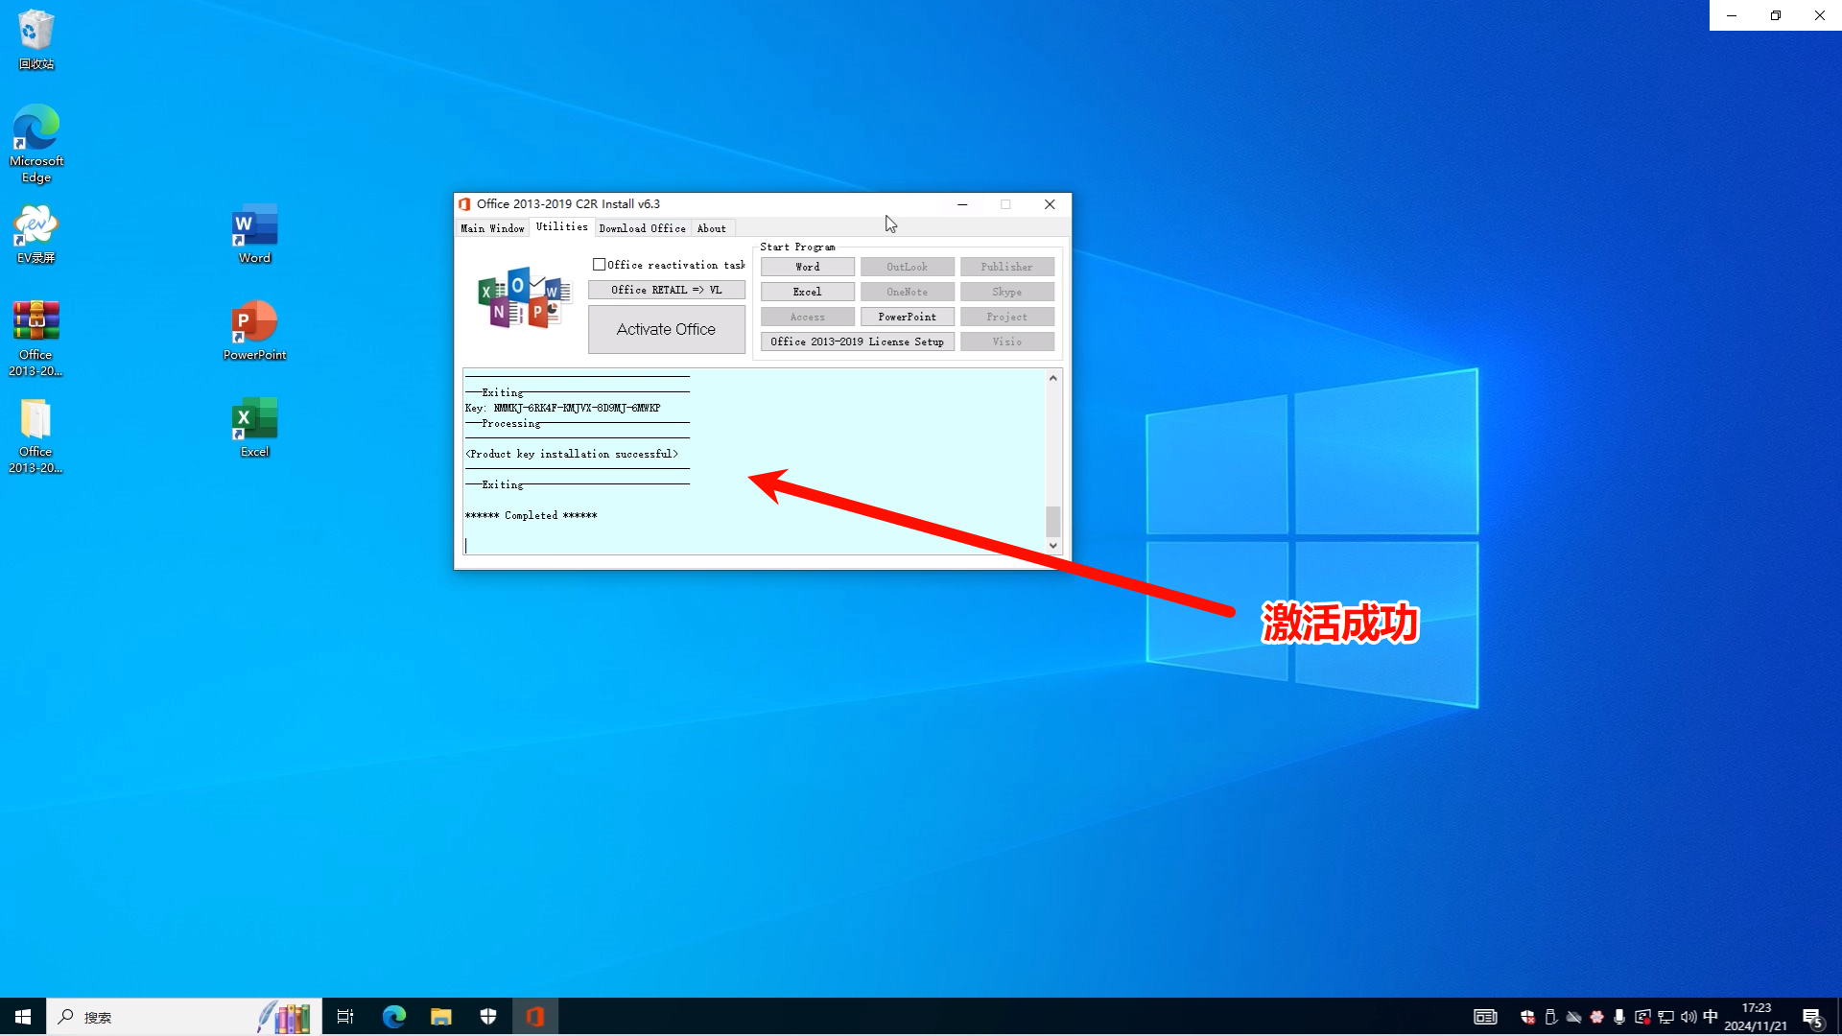This screenshot has width=1842, height=1036.
Task: Click the Office icon in title bar
Action: point(464,204)
